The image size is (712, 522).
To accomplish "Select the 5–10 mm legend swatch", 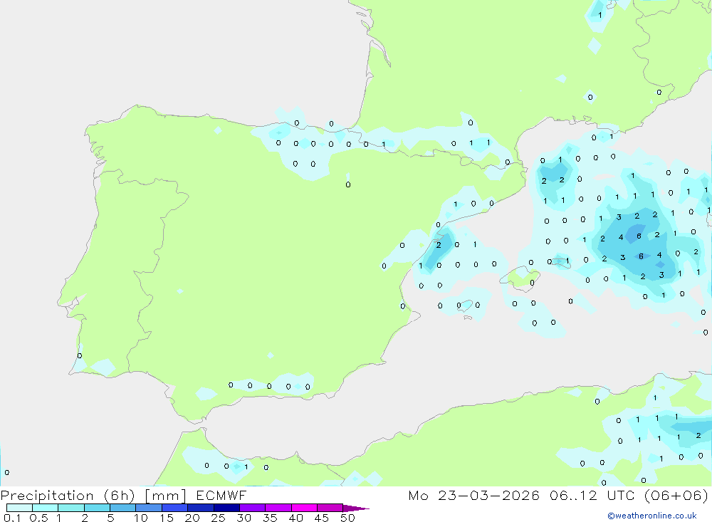I will tap(123, 508).
